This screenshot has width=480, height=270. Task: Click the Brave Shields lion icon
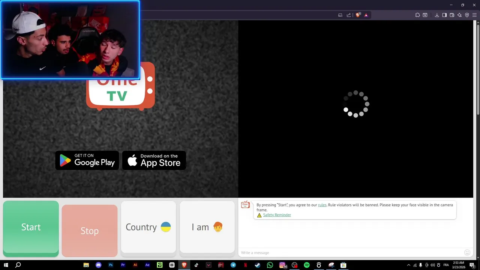click(358, 15)
